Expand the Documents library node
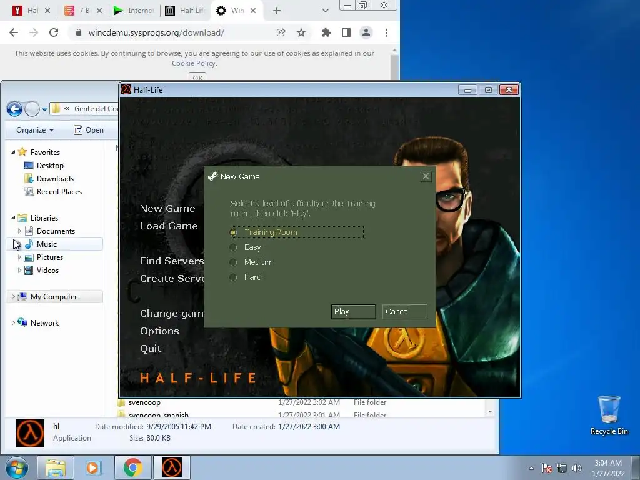 [x=19, y=231]
